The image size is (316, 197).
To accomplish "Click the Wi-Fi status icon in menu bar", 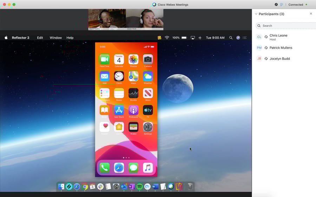I will (x=167, y=38).
